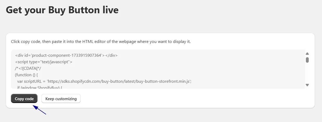Image resolution: width=322 pixels, height=122 pixels.
Task: Click the script type code line
Action: (x=44, y=62)
